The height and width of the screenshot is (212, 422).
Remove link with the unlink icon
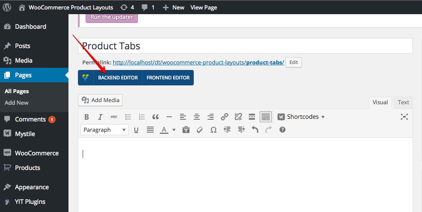238,117
